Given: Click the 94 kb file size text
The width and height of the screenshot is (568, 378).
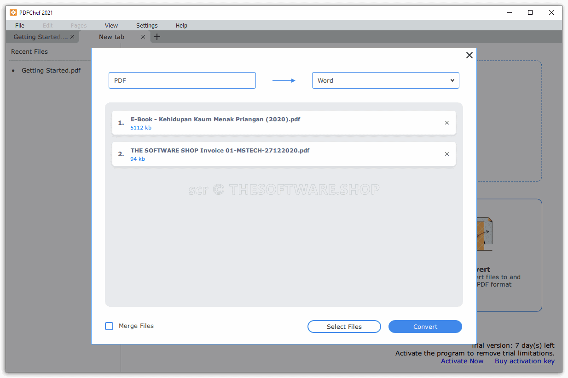Looking at the screenshot, I should coord(138,159).
